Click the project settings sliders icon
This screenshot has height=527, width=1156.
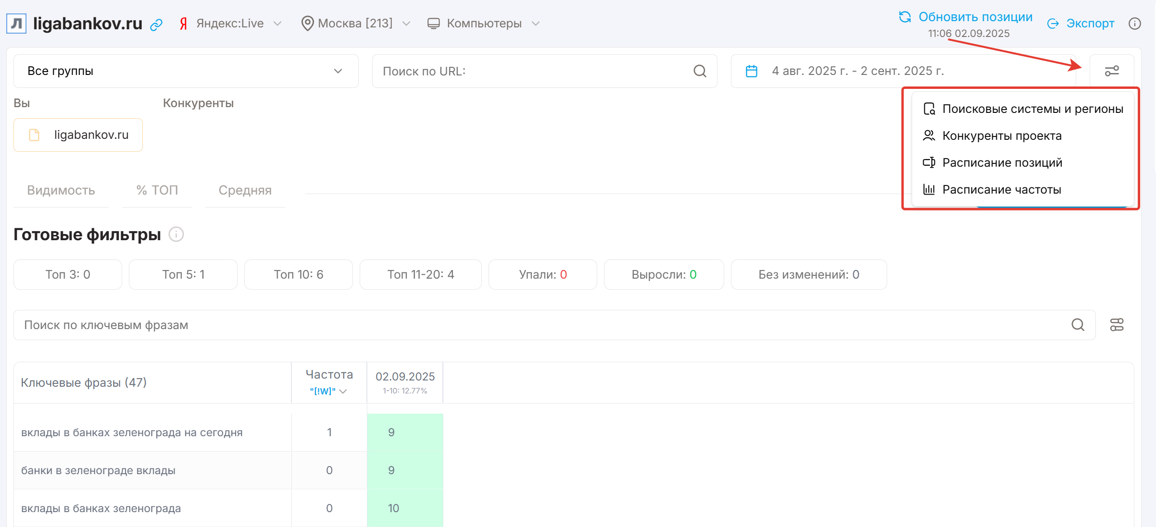point(1112,71)
